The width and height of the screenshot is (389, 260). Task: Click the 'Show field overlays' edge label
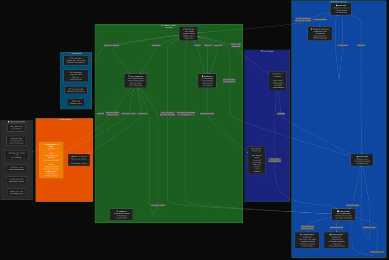[307, 228]
